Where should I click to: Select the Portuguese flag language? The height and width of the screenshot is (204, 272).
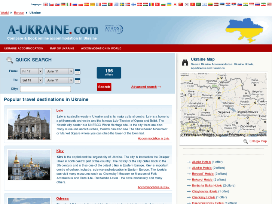coord(110,4)
